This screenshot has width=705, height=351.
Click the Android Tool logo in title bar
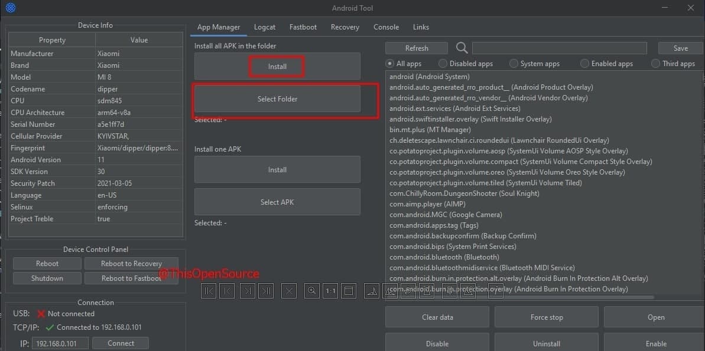pos(10,8)
